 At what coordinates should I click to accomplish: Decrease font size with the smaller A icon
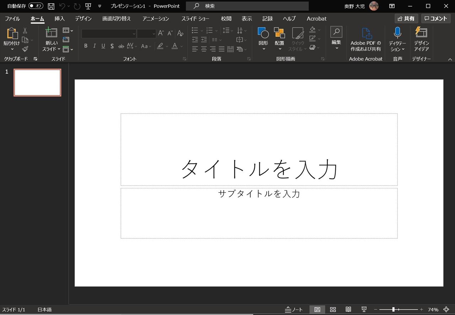[170, 33]
